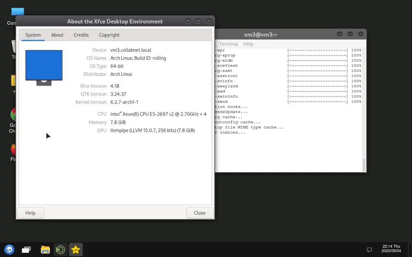The width and height of the screenshot is (412, 257).
Task: Click the Xfce Version label
Action: coord(93,86)
